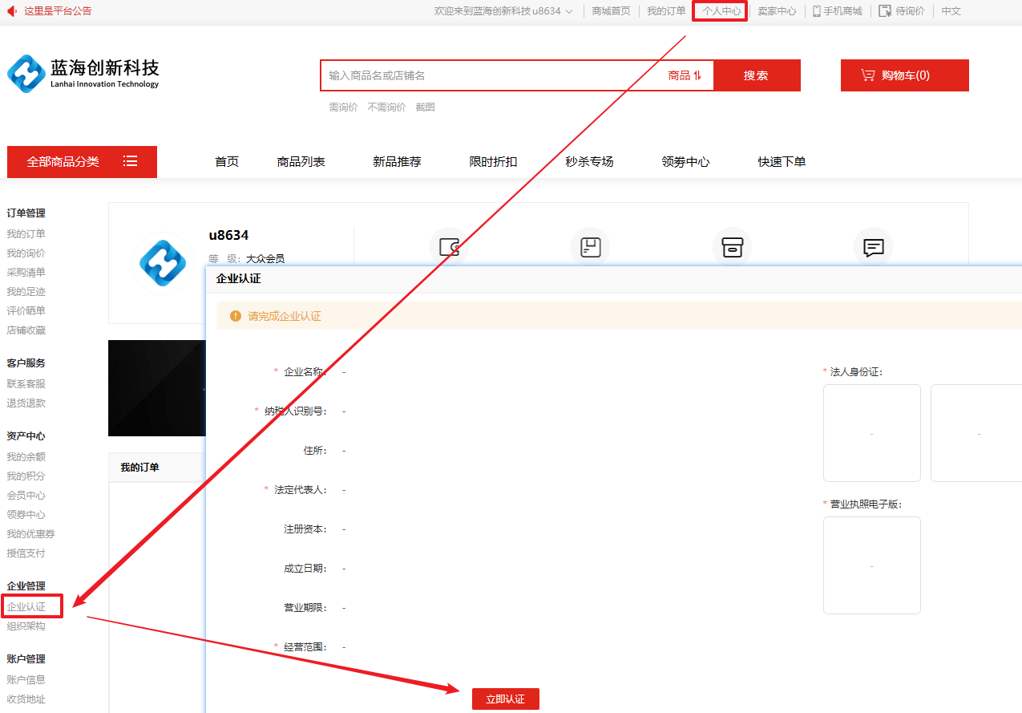Expand 全部商品分类 category menu
1022x713 pixels.
point(82,161)
